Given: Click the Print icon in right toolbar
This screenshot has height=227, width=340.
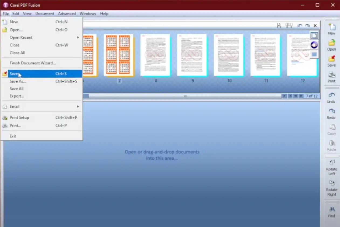Looking at the screenshot, I should tap(332, 75).
